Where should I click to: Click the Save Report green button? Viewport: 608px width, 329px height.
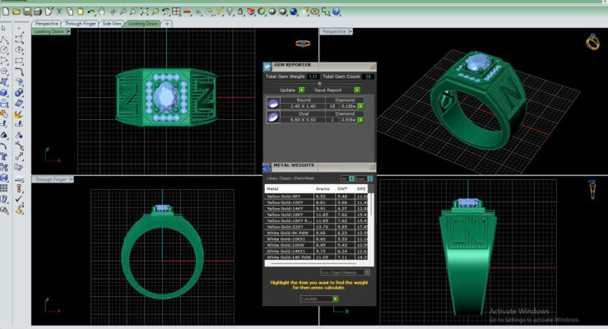click(x=357, y=90)
